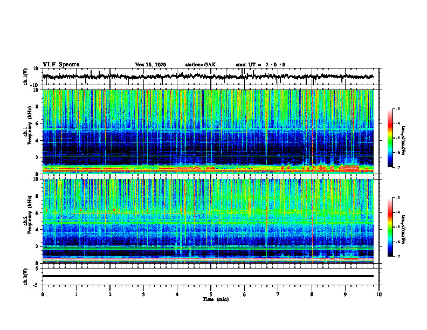Click the "-10" tick on ch.1(V) axis

35,85
